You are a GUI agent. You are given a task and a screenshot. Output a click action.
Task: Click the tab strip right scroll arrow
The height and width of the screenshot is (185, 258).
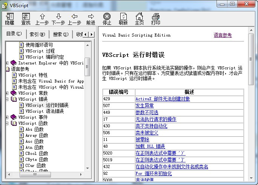click(x=92, y=35)
